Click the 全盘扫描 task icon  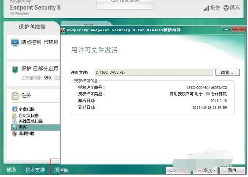pyautogui.click(x=15, y=109)
